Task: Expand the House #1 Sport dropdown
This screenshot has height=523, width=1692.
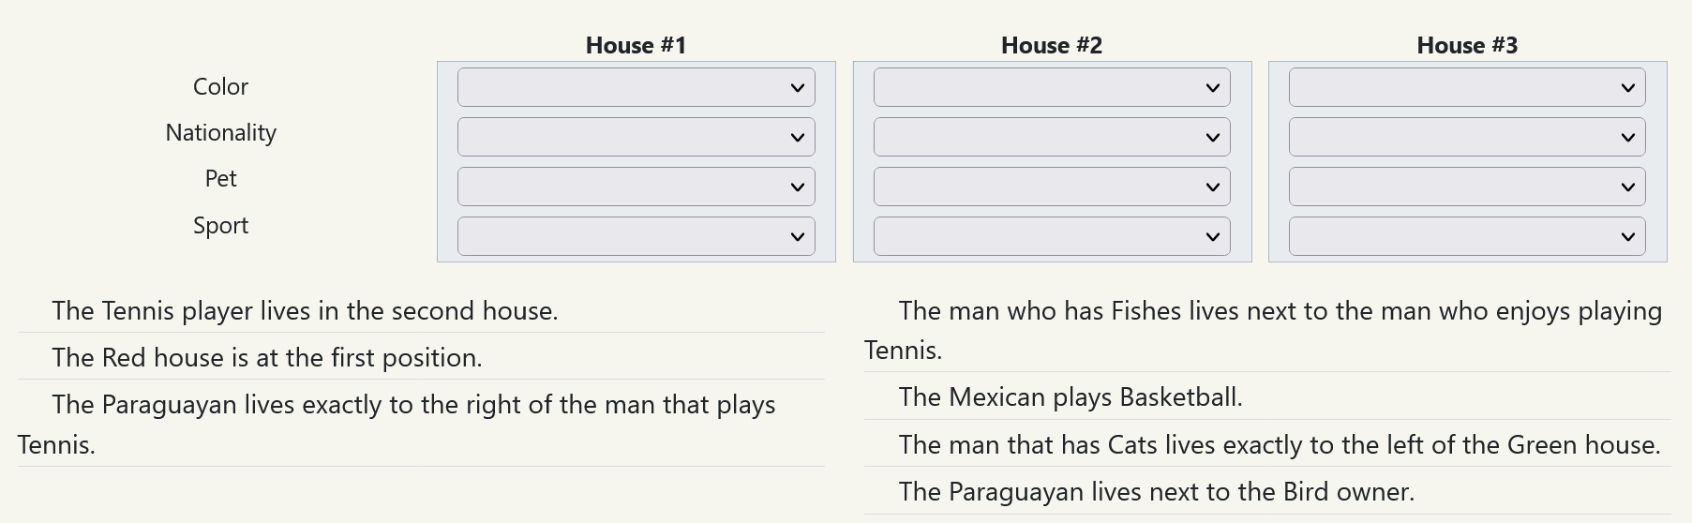Action: pos(636,236)
